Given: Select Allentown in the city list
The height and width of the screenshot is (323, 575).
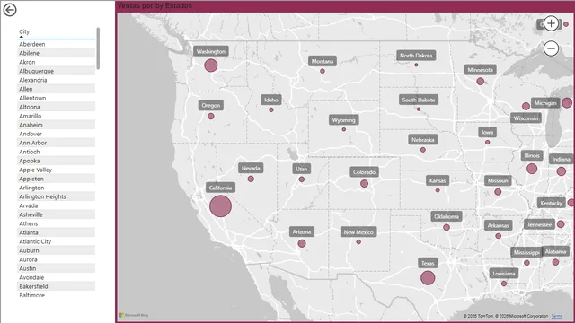Looking at the screenshot, I should 57,98.
